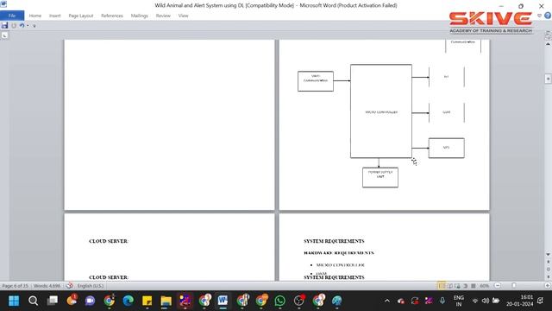552x311 pixels.
Task: Open the notification center icon
Action: [541, 301]
